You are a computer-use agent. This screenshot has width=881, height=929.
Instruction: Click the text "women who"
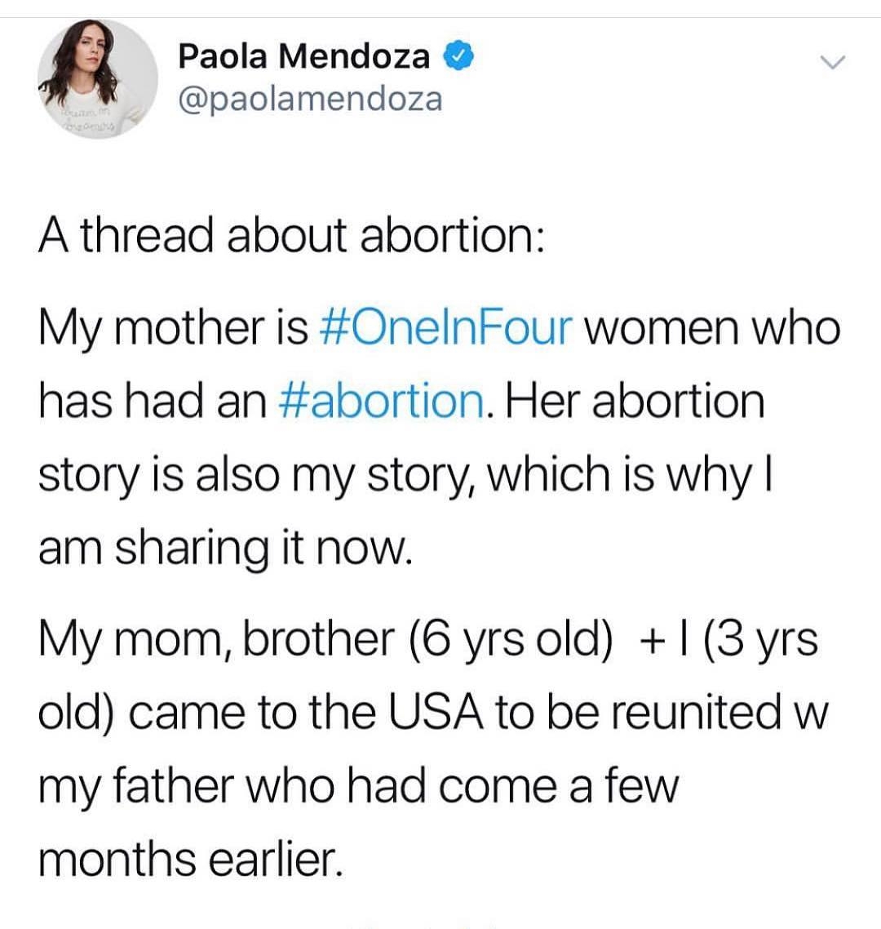click(713, 327)
